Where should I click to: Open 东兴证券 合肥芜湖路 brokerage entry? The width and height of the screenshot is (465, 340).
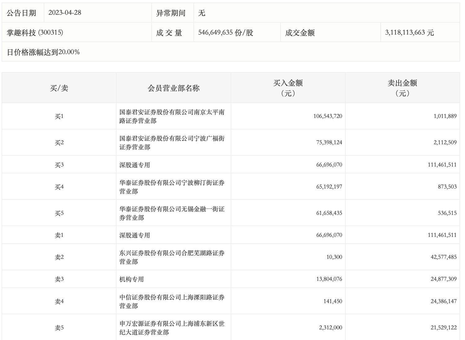click(172, 257)
